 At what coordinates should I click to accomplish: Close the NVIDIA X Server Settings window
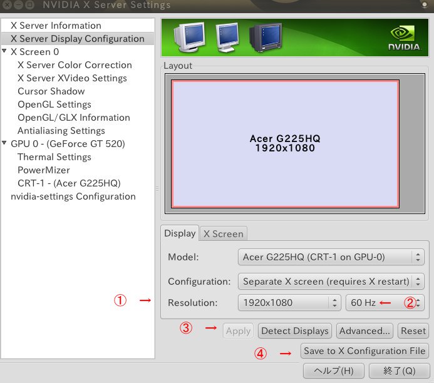coord(8,5)
